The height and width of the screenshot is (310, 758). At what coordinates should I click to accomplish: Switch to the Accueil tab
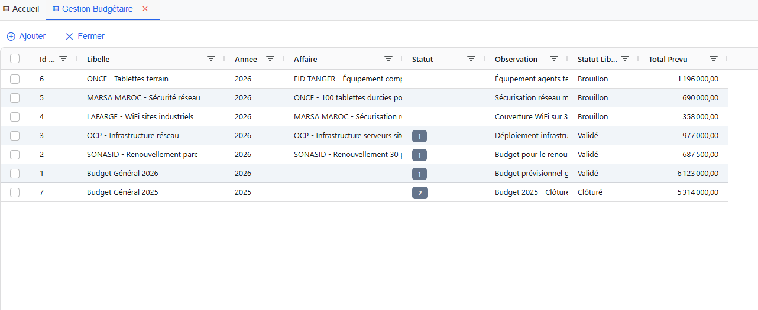click(21, 9)
